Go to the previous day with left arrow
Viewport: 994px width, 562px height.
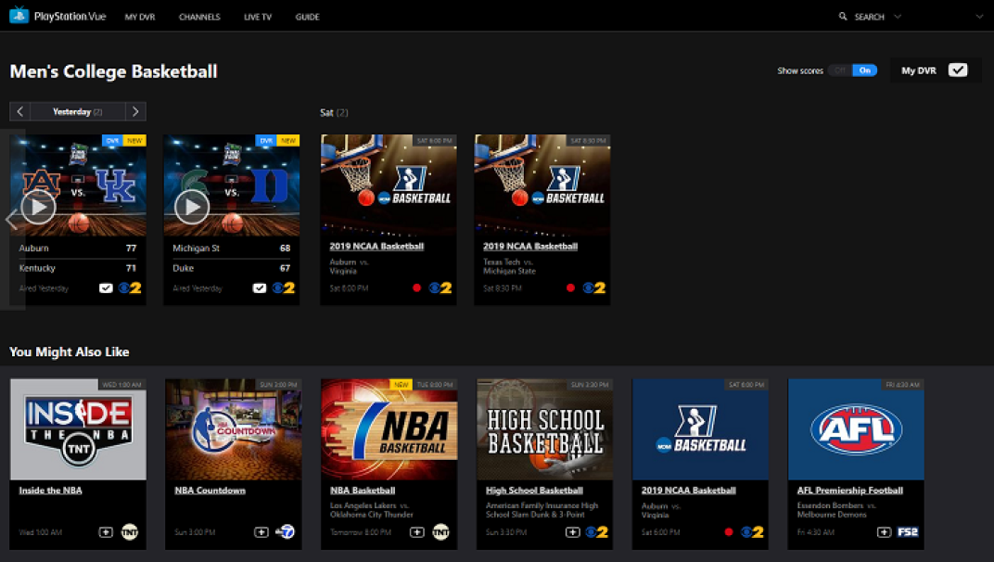[20, 111]
